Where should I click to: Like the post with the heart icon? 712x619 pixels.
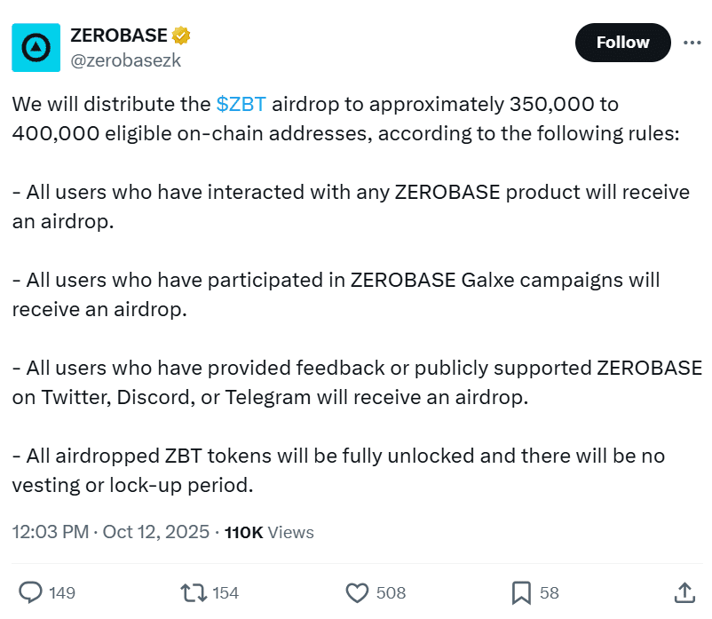point(357,592)
